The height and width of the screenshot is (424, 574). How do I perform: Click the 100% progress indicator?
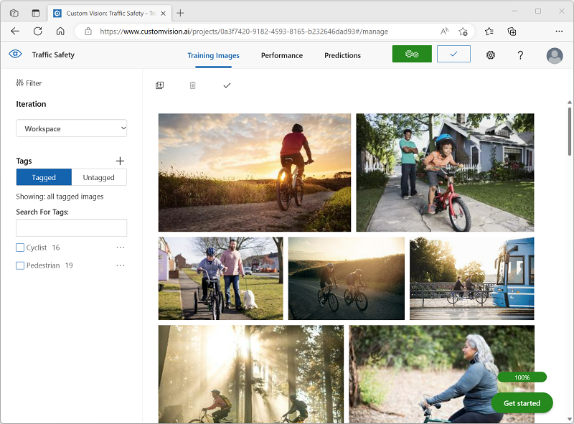(522, 377)
